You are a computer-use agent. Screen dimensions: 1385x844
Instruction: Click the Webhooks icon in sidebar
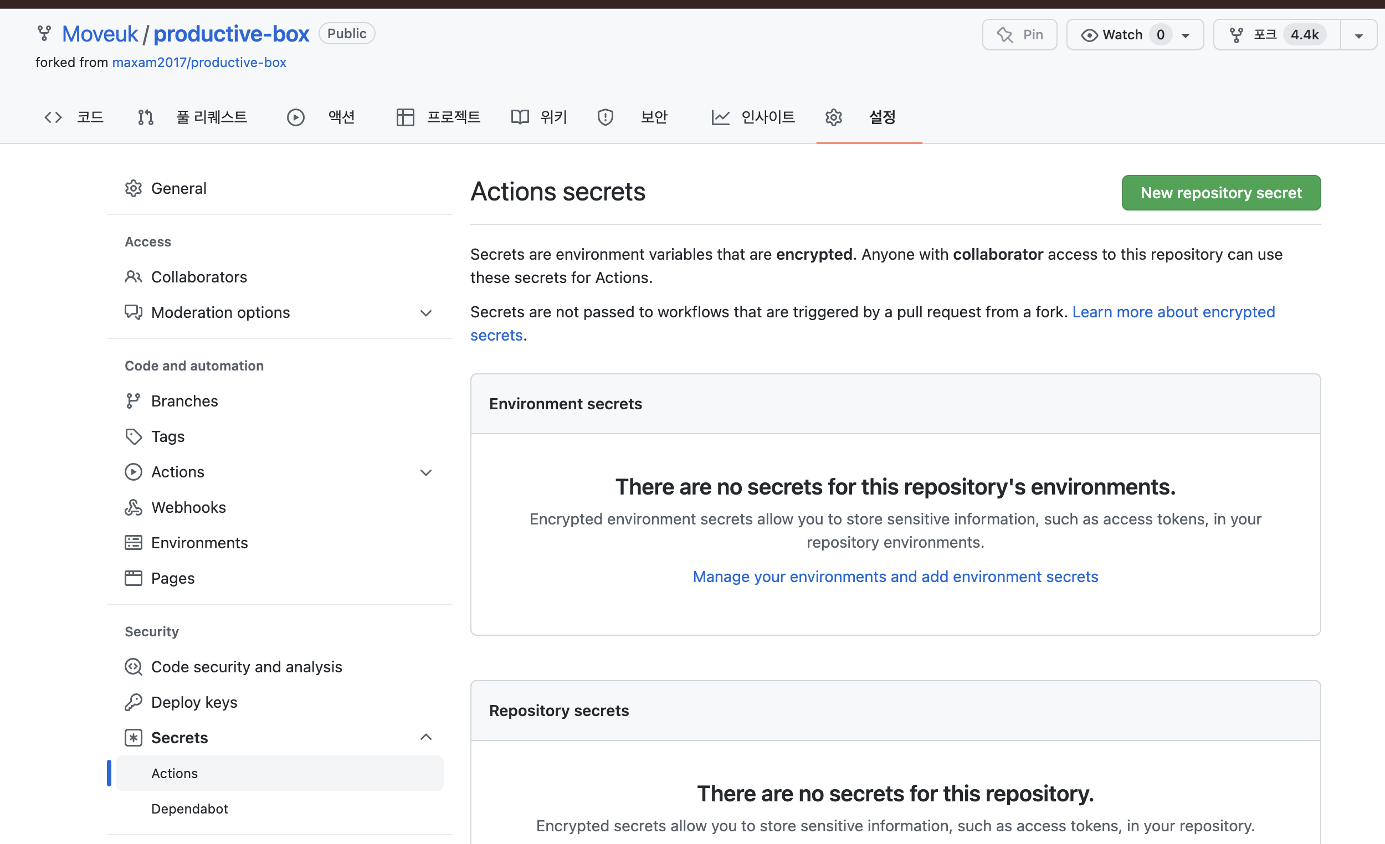click(x=133, y=507)
